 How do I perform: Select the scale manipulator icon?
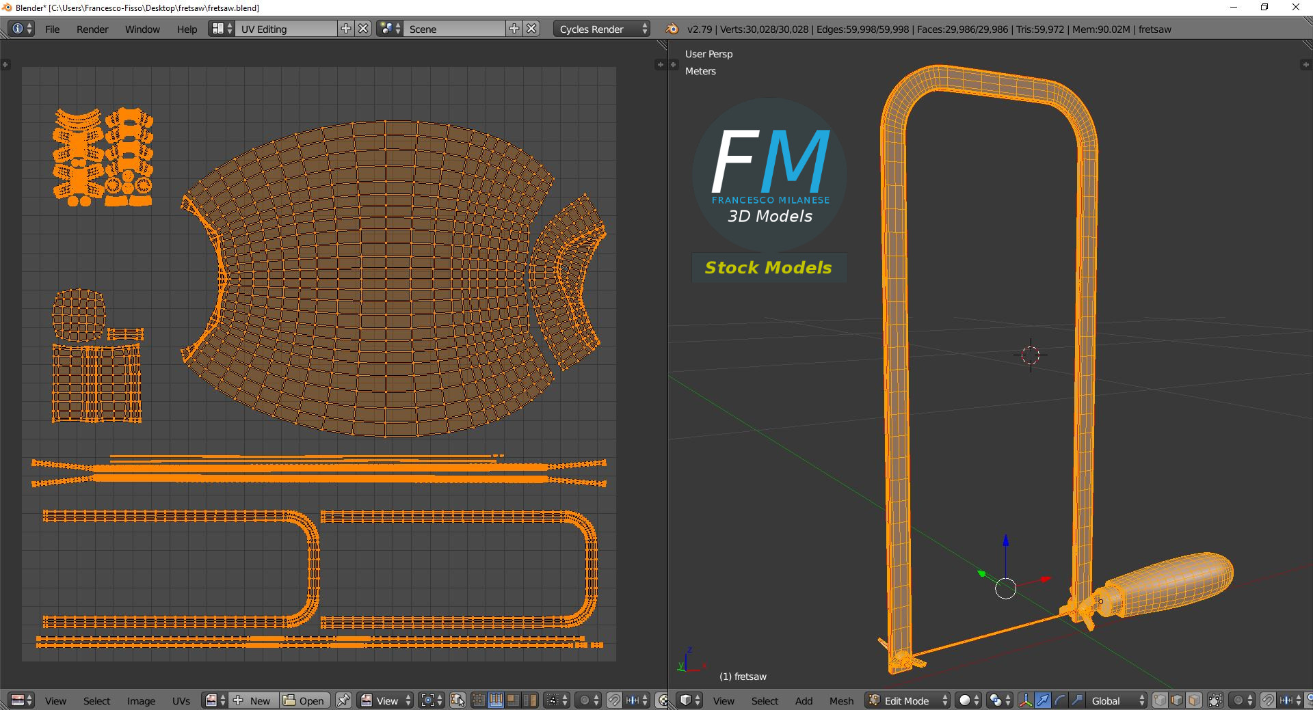pyautogui.click(x=1076, y=700)
